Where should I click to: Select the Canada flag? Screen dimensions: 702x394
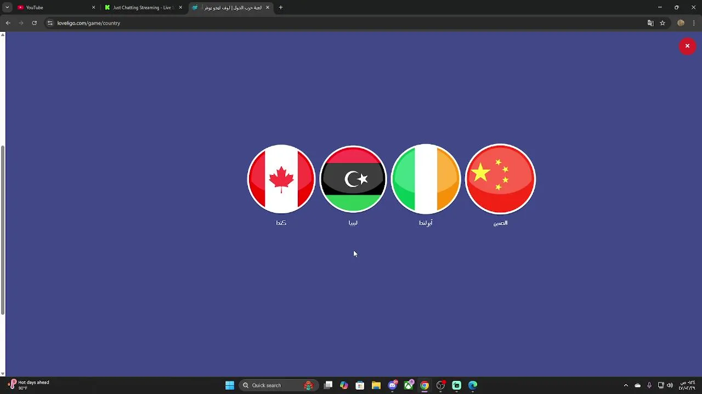click(x=281, y=179)
